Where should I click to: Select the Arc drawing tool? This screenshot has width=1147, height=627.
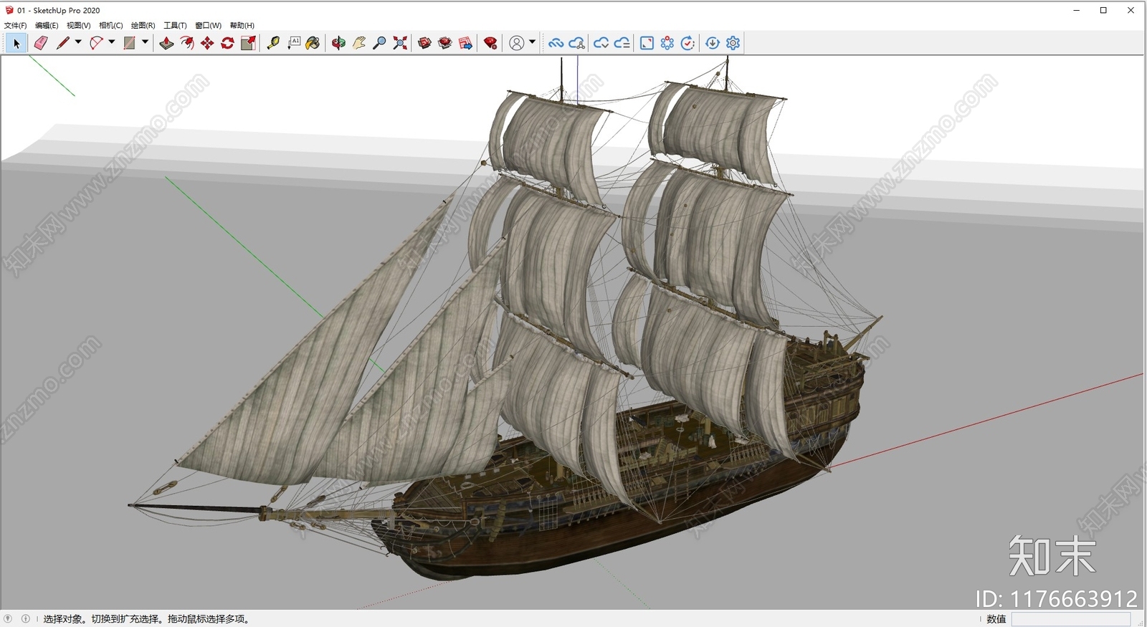tap(96, 44)
